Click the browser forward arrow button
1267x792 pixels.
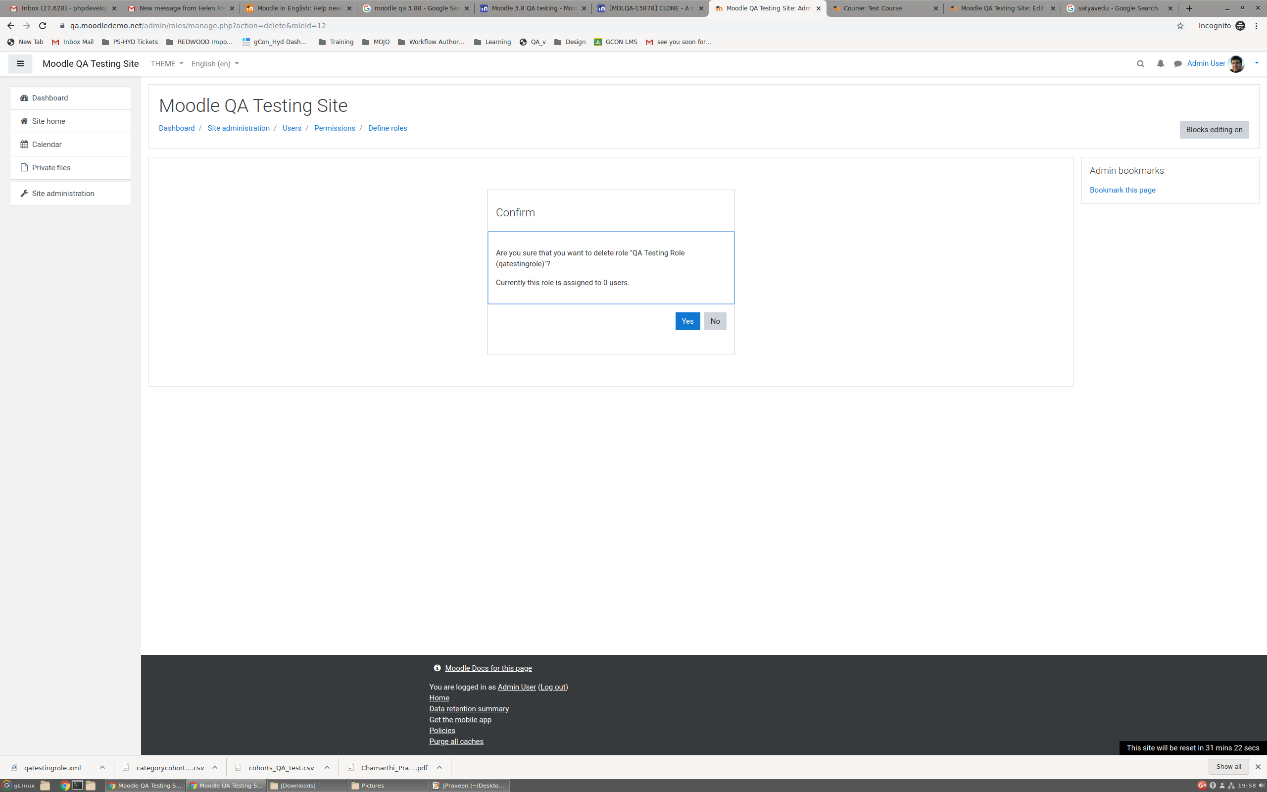coord(27,26)
